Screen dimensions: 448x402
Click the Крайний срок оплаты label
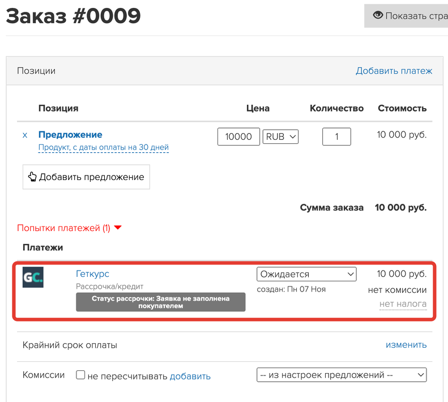70,345
